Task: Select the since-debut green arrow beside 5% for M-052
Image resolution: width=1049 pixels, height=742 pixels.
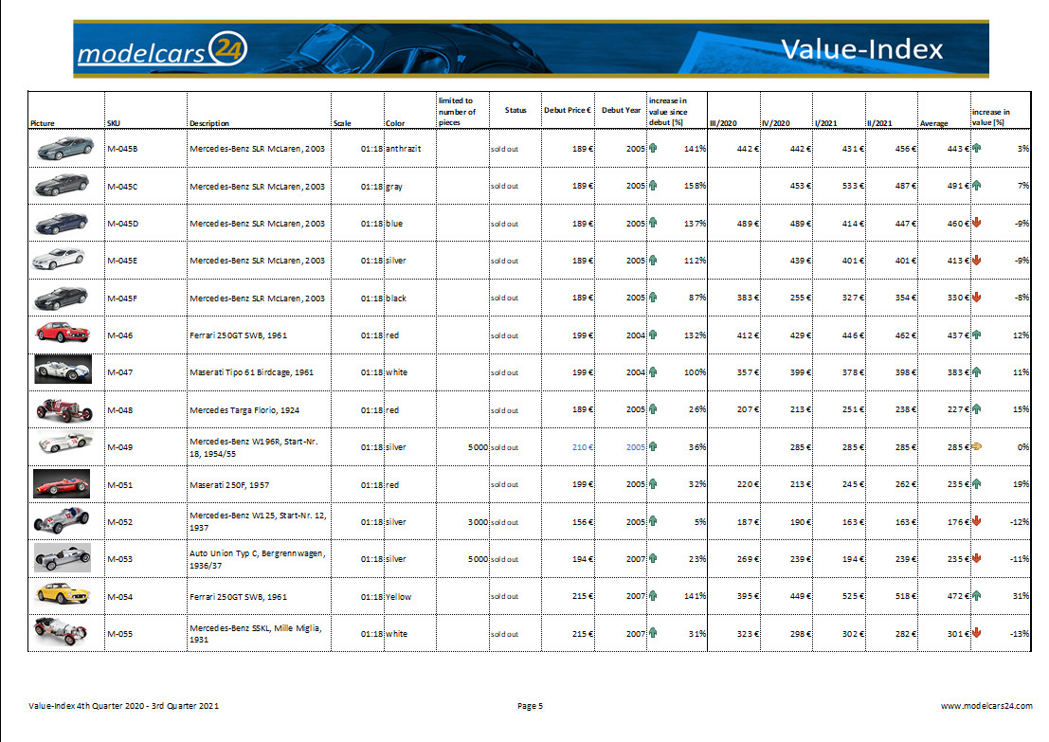Action: coord(653,521)
